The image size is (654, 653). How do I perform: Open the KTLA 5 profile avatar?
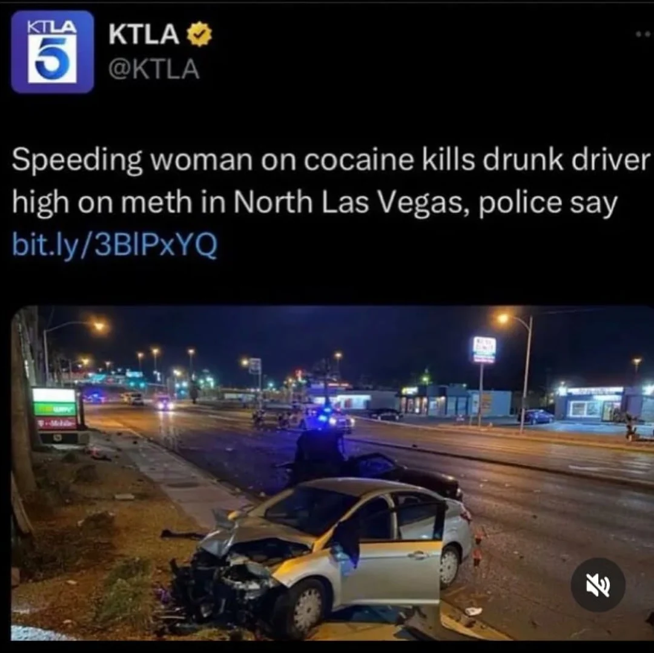[x=53, y=51]
